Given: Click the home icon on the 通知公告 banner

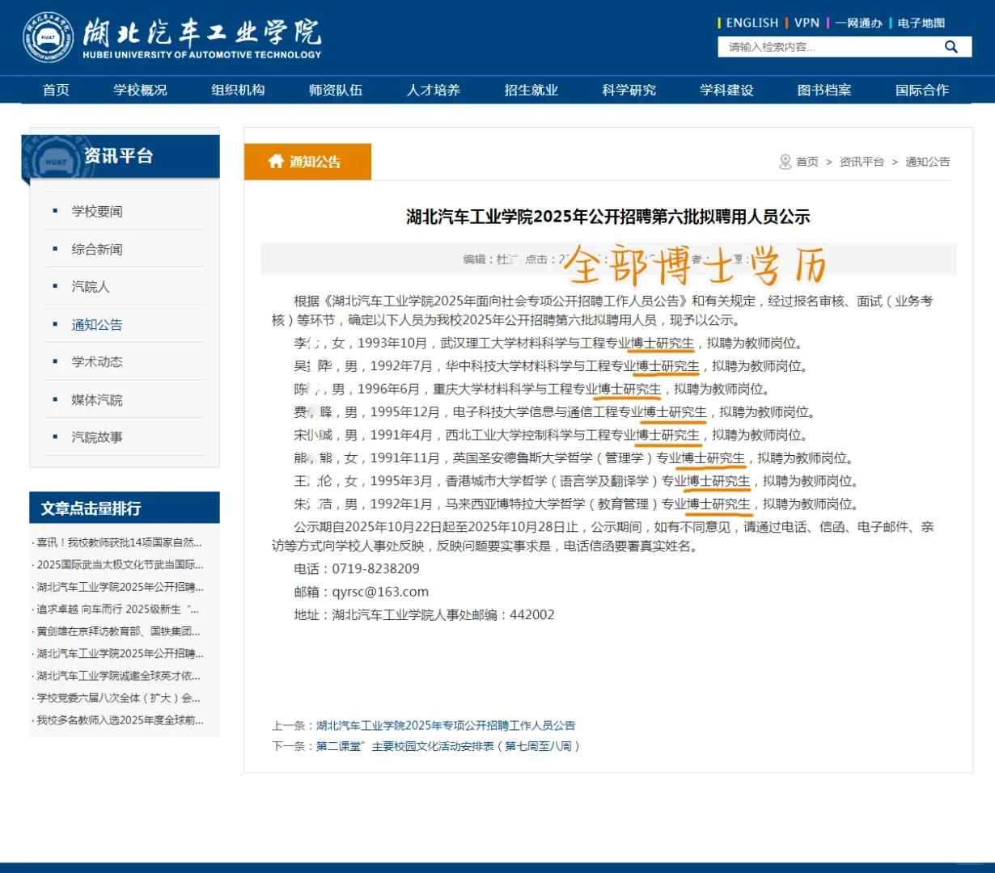Looking at the screenshot, I should (275, 161).
